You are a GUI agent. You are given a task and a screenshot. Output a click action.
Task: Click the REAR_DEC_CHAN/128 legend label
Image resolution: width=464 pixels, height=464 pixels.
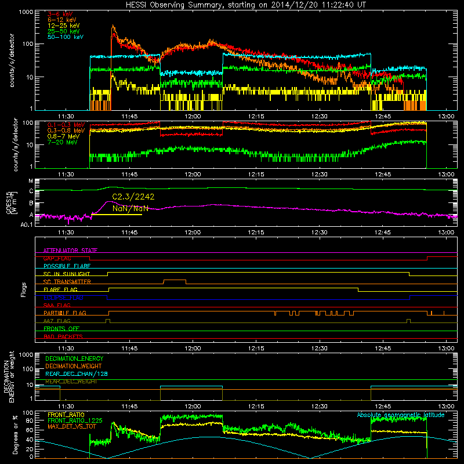(77, 374)
